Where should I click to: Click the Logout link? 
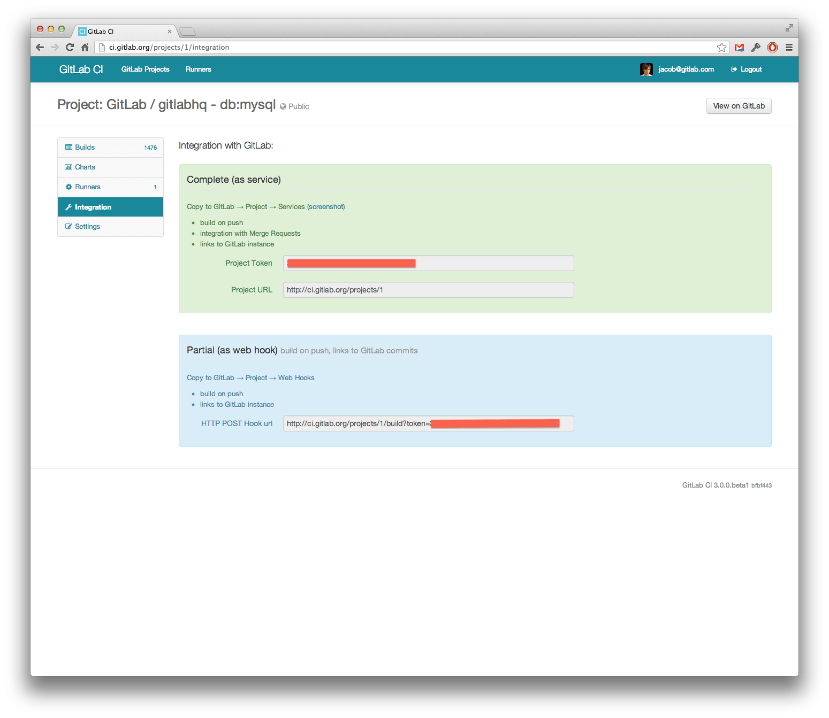tap(750, 70)
